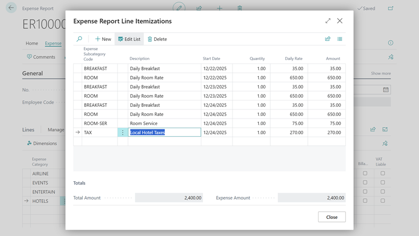This screenshot has height=236, width=419.
Task: Click the search icon in itemizations dialog
Action: coord(80,39)
